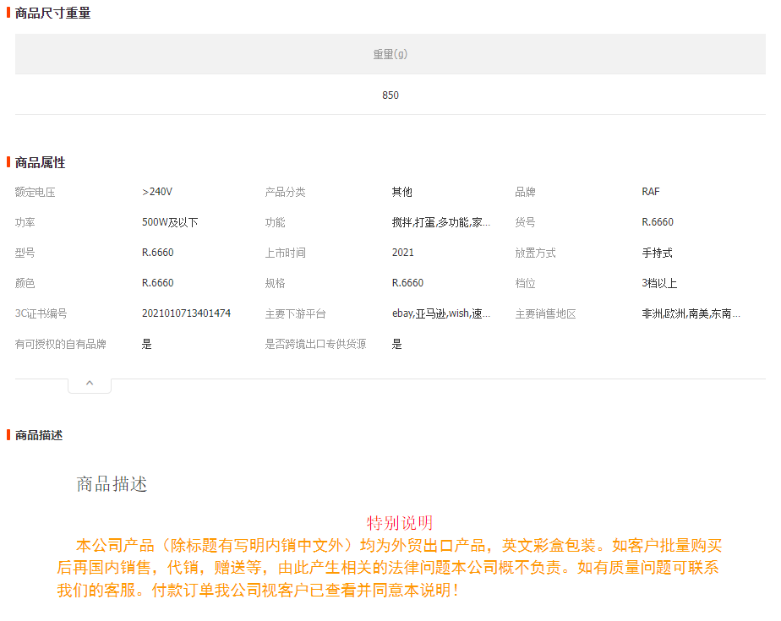Select the 上市时间 label
The image size is (781, 621).
point(285,253)
